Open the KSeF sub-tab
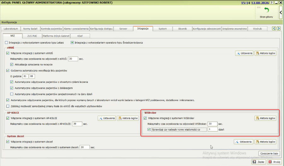 (x=80, y=36)
